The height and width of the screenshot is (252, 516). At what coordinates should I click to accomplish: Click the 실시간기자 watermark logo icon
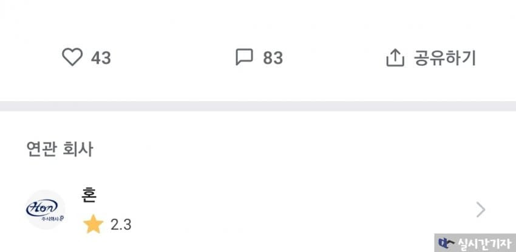point(446,244)
